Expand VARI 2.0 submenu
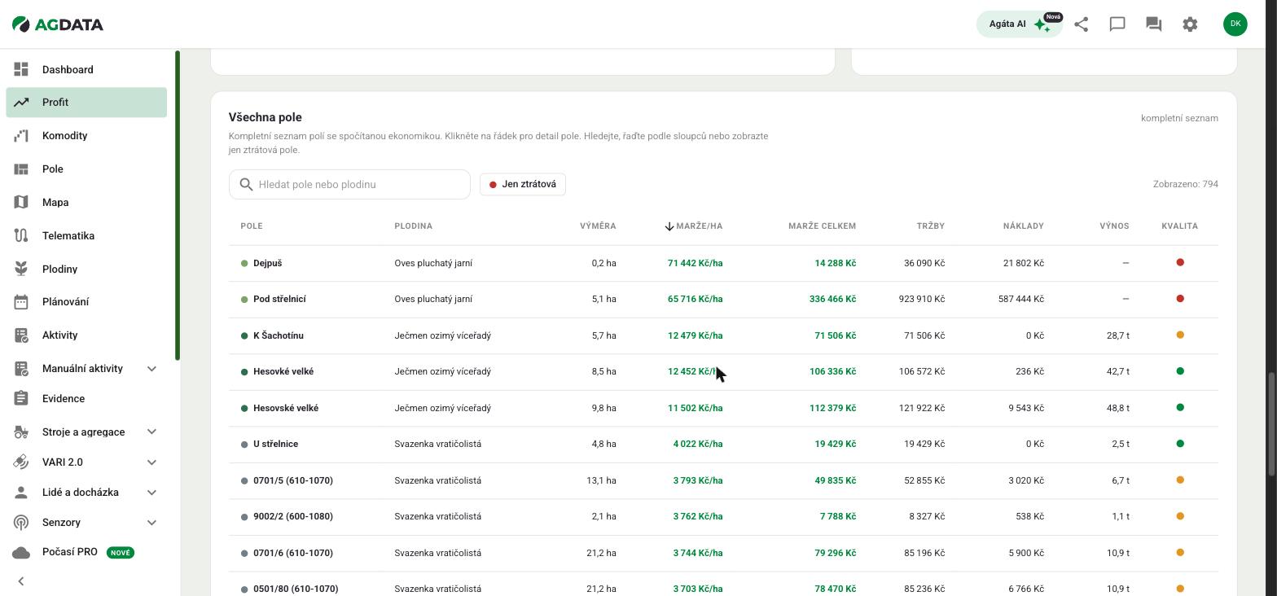 point(151,462)
